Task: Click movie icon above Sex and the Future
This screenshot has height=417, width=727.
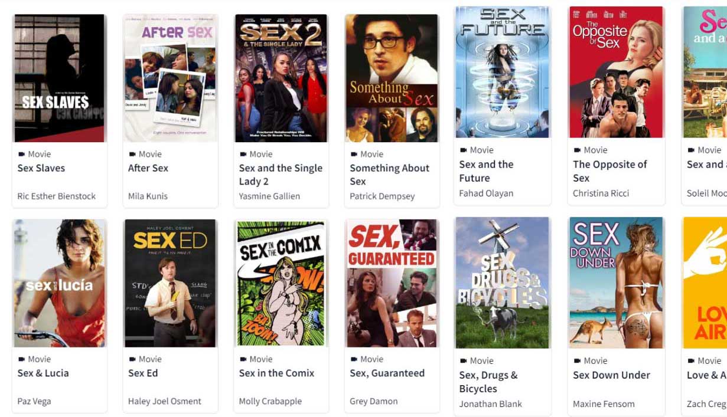Action: tap(463, 150)
